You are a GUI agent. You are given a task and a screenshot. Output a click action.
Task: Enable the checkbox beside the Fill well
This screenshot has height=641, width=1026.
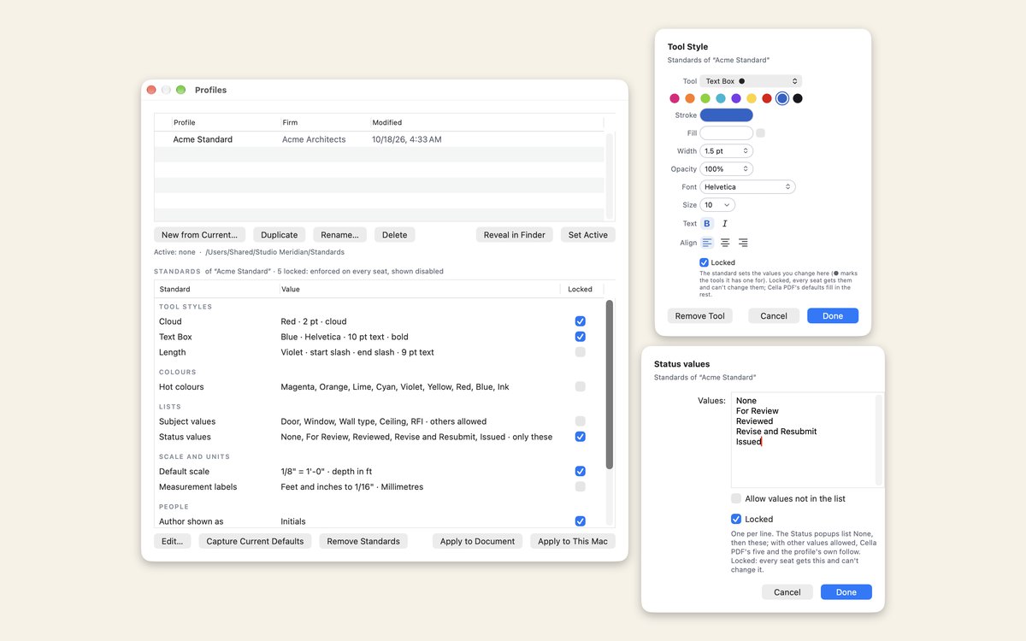tap(761, 133)
